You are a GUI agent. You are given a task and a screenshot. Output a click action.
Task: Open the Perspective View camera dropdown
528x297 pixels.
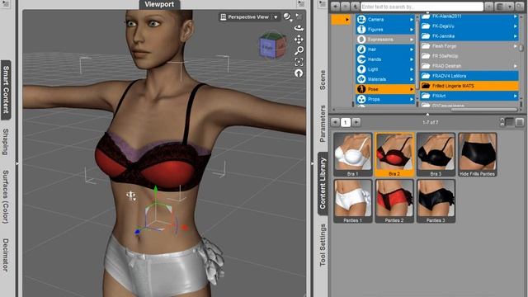tap(249, 16)
